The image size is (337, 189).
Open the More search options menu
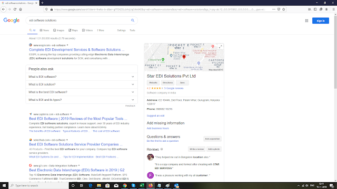pos(101,30)
